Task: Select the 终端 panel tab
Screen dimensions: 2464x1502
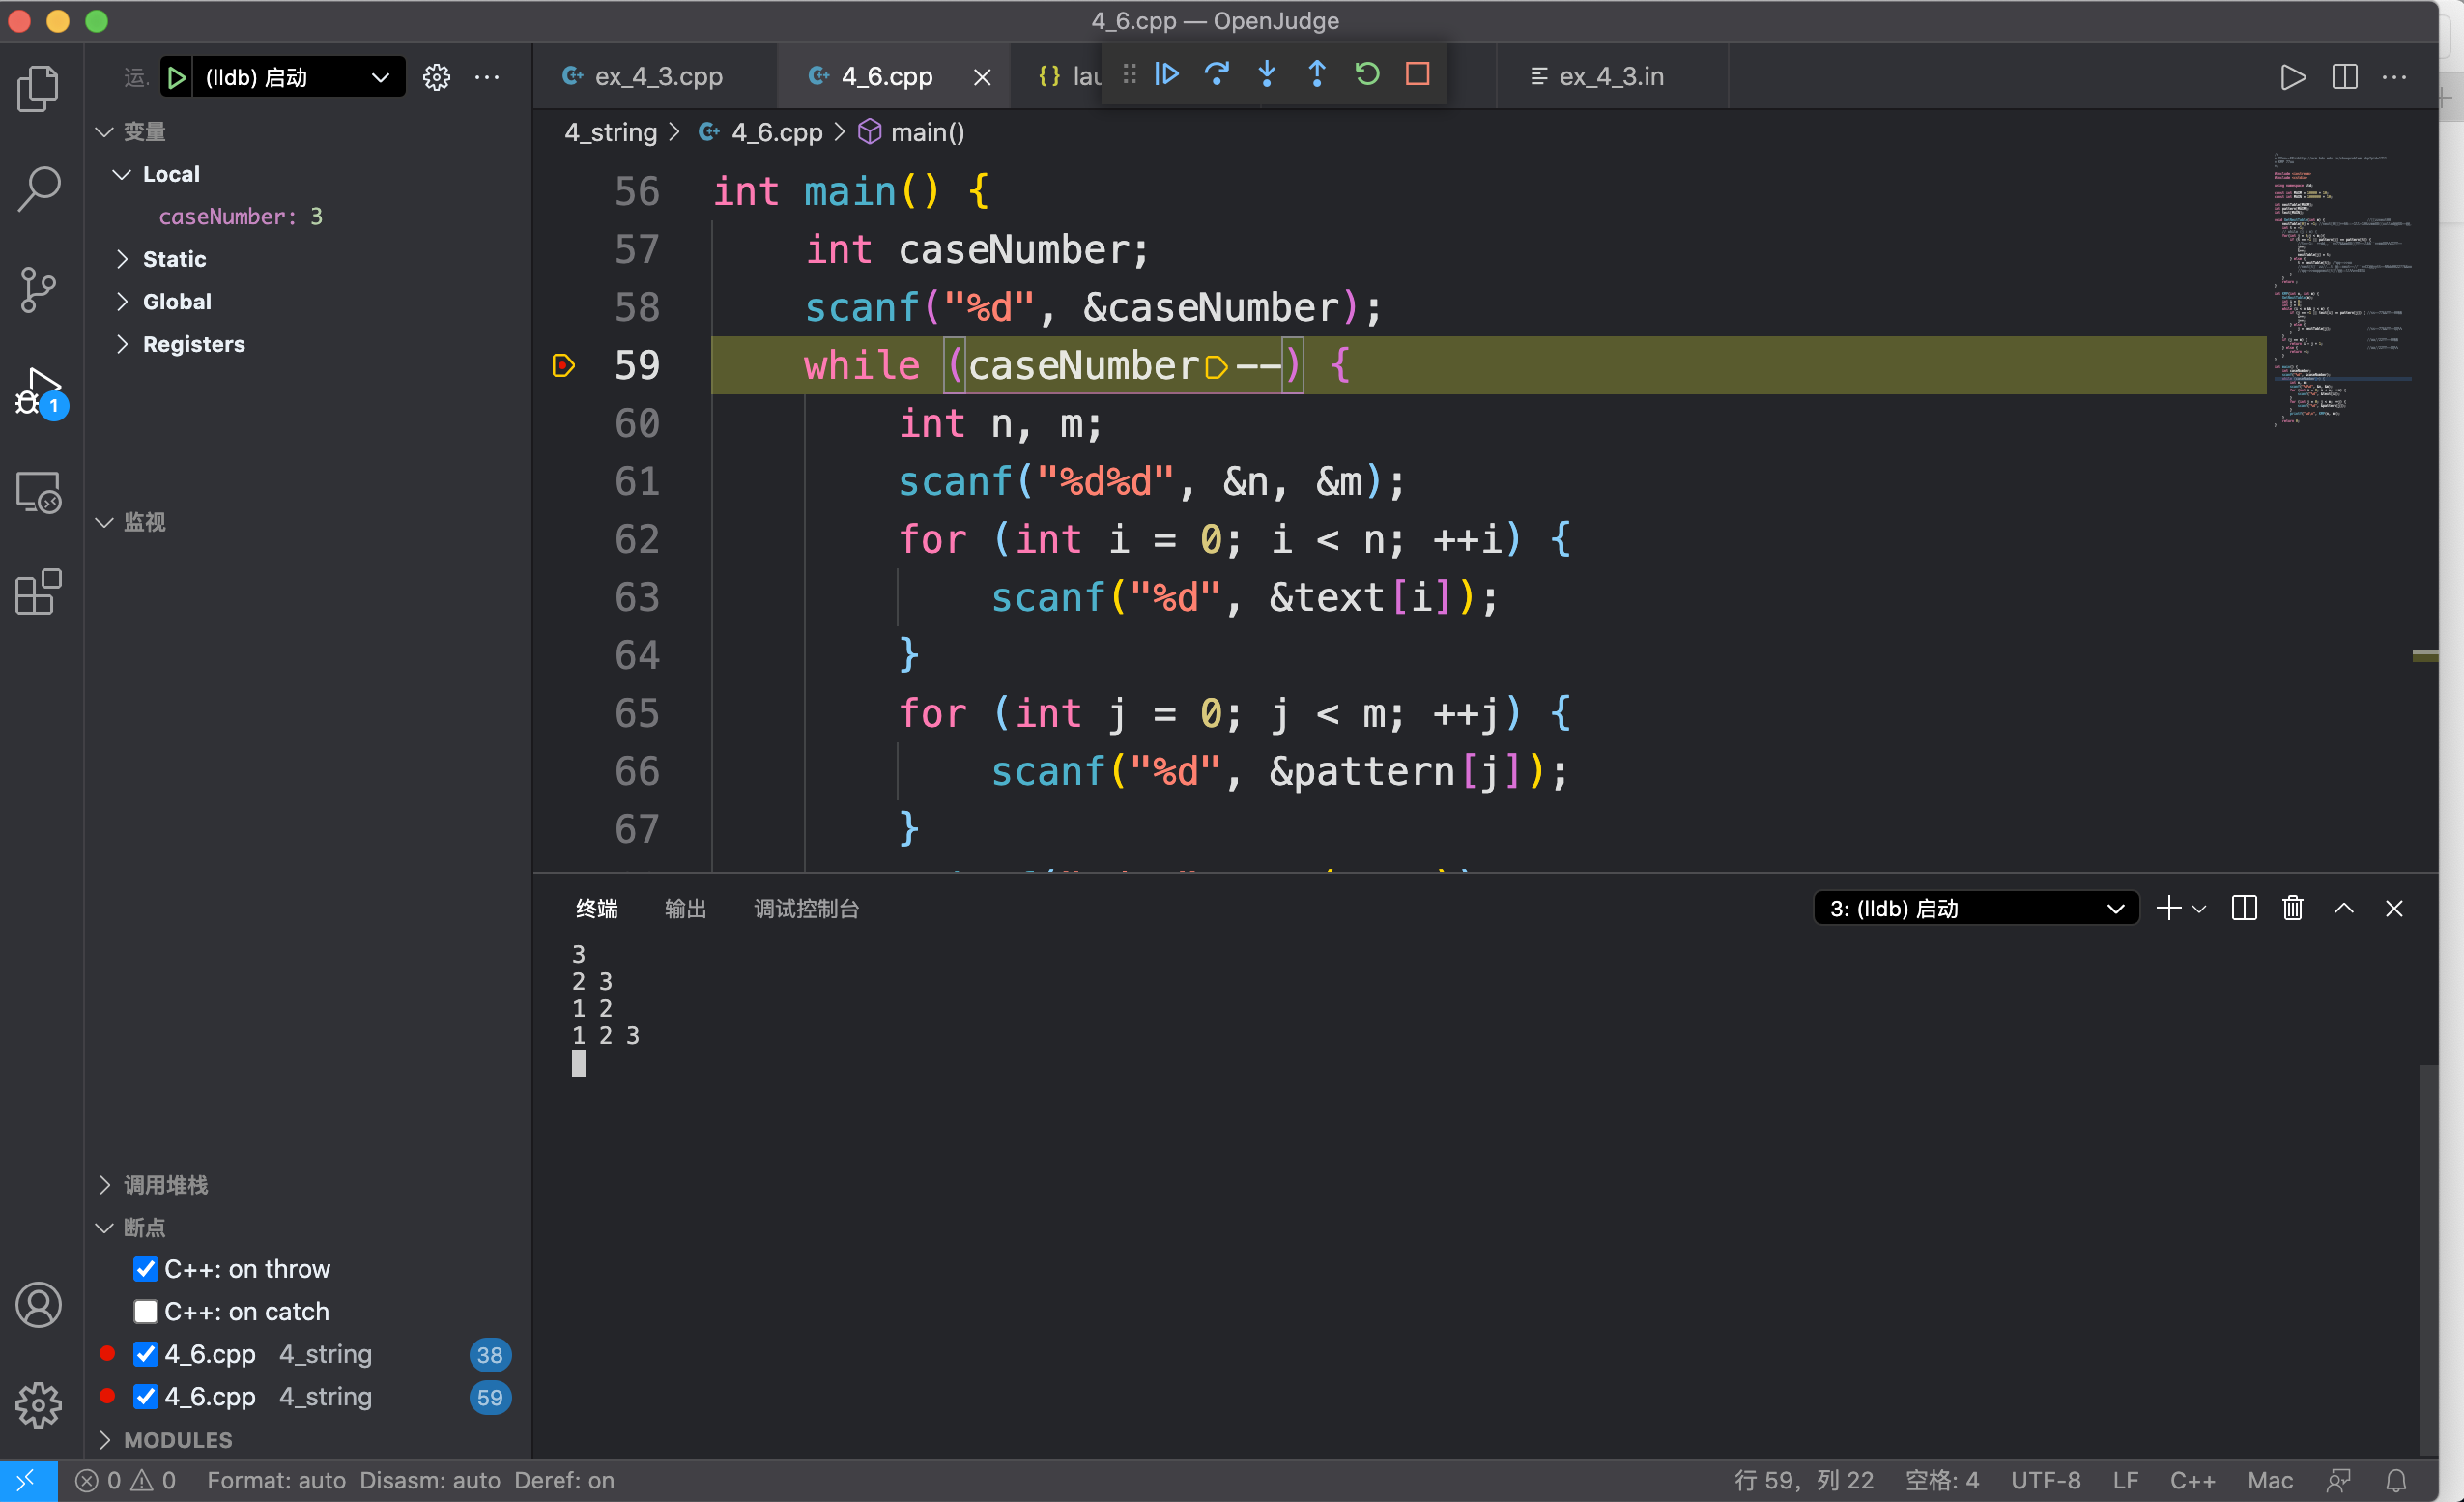Action: [x=597, y=908]
